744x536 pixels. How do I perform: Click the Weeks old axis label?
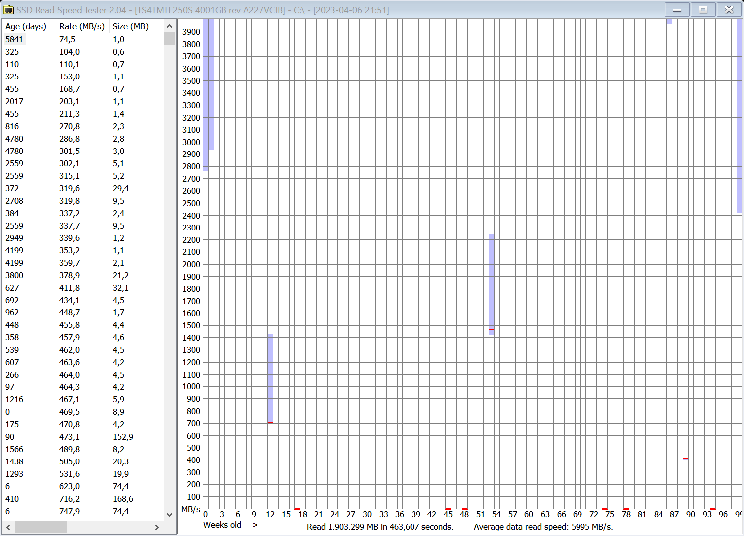tap(230, 525)
